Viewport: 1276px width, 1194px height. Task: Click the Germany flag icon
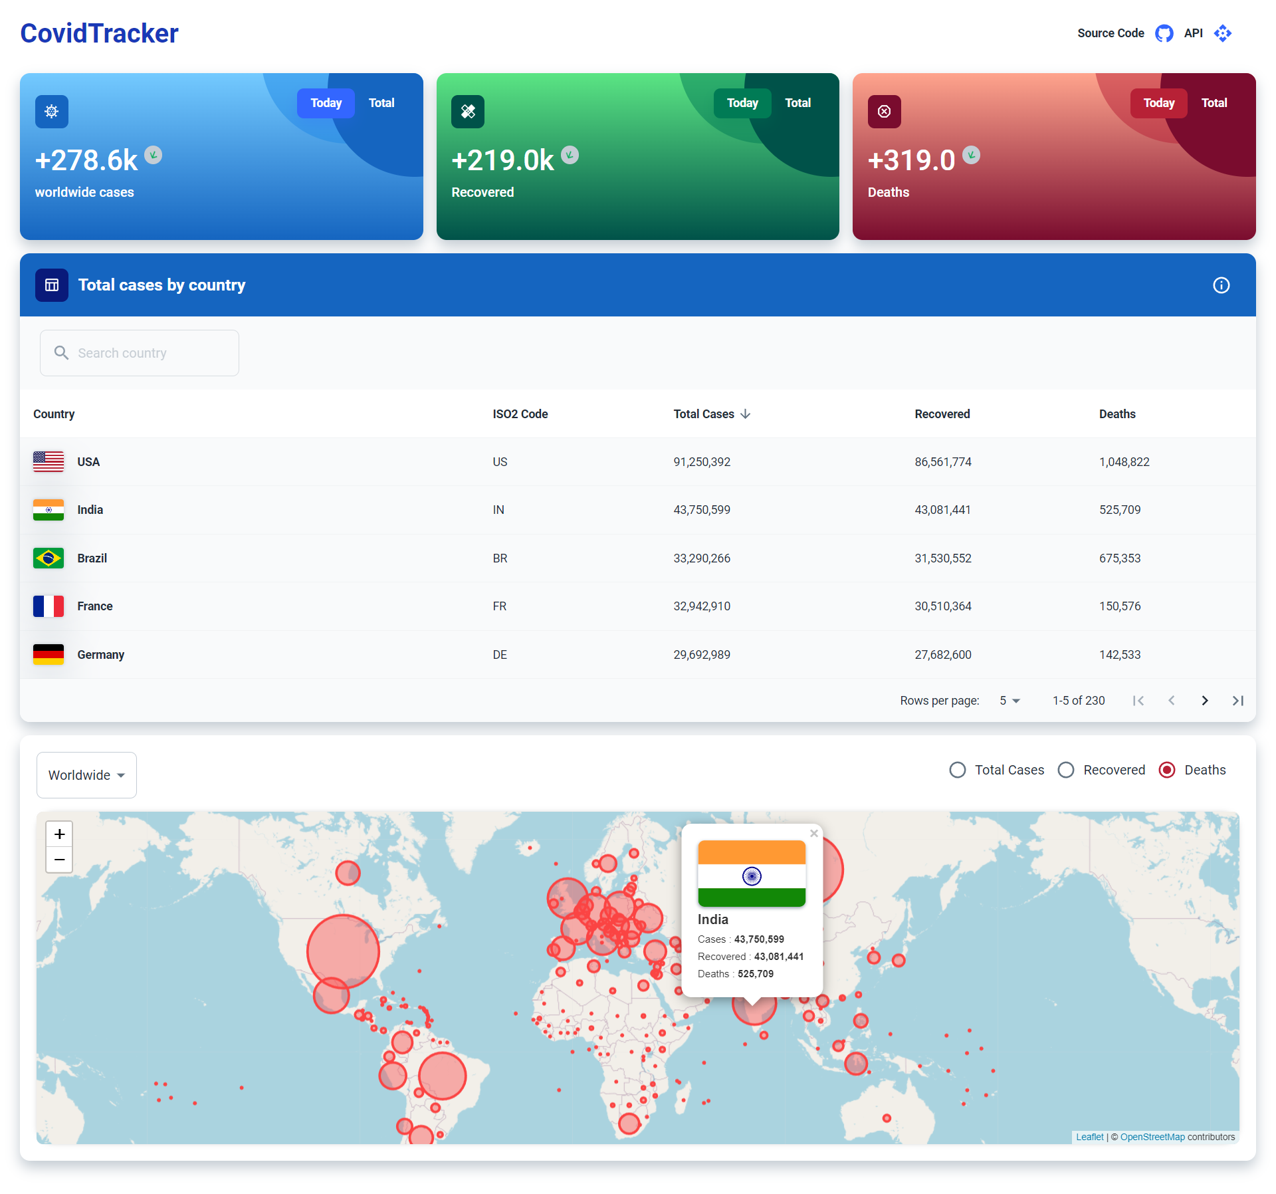pos(49,655)
